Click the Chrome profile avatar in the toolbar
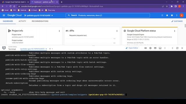Viewport: 186px width, 104px height. tap(180, 6)
